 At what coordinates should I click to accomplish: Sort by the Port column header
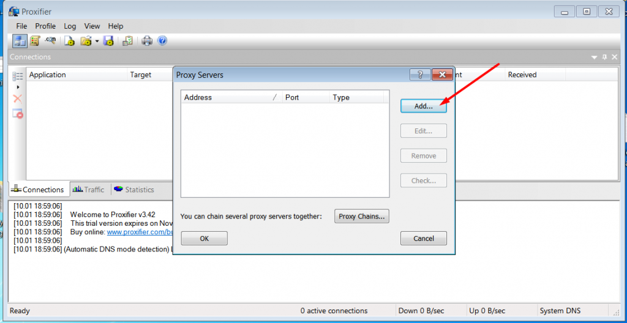point(306,97)
